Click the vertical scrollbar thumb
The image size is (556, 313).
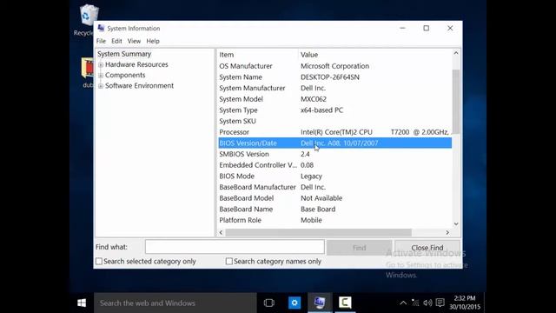456,102
